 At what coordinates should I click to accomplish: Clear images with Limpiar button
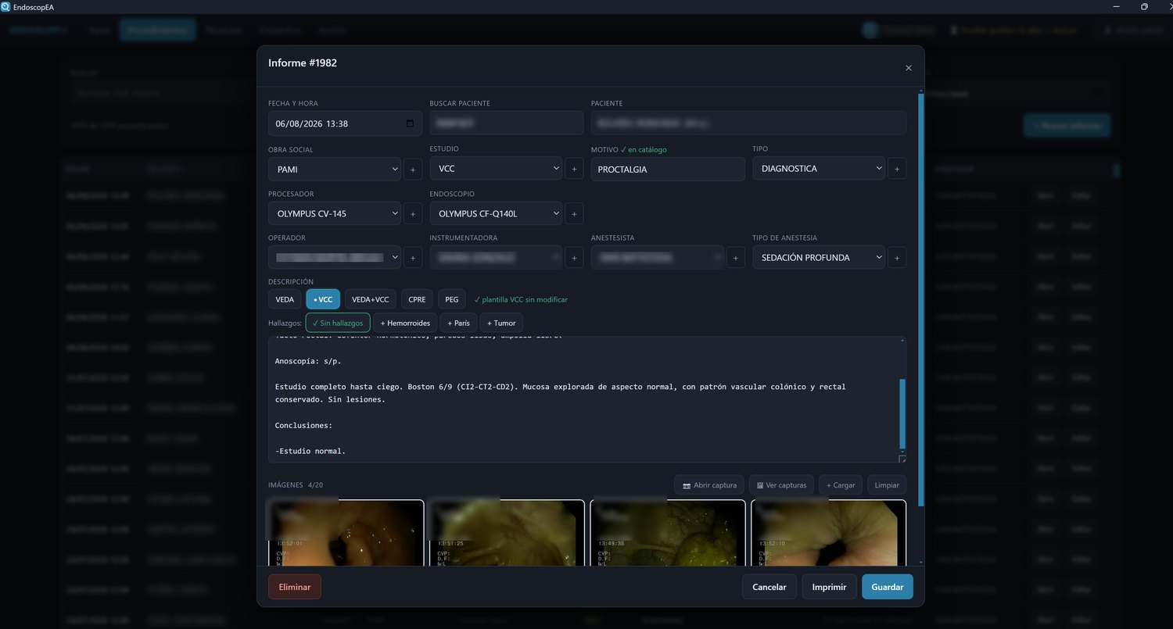pos(887,485)
